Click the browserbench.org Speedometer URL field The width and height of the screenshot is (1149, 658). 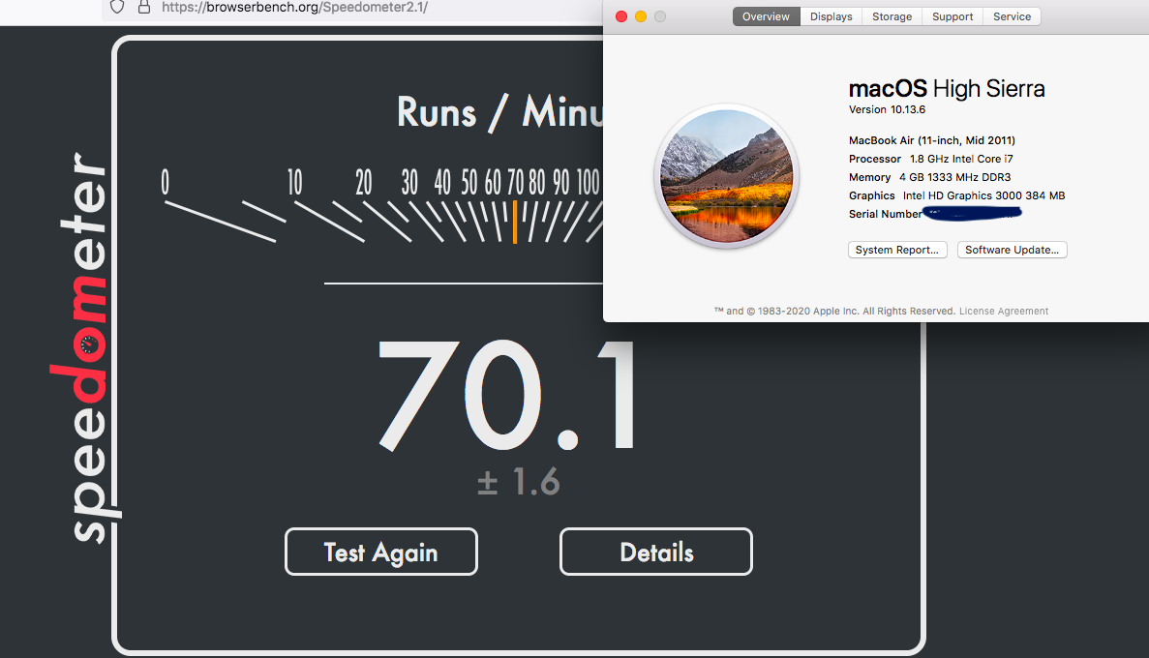tap(294, 8)
